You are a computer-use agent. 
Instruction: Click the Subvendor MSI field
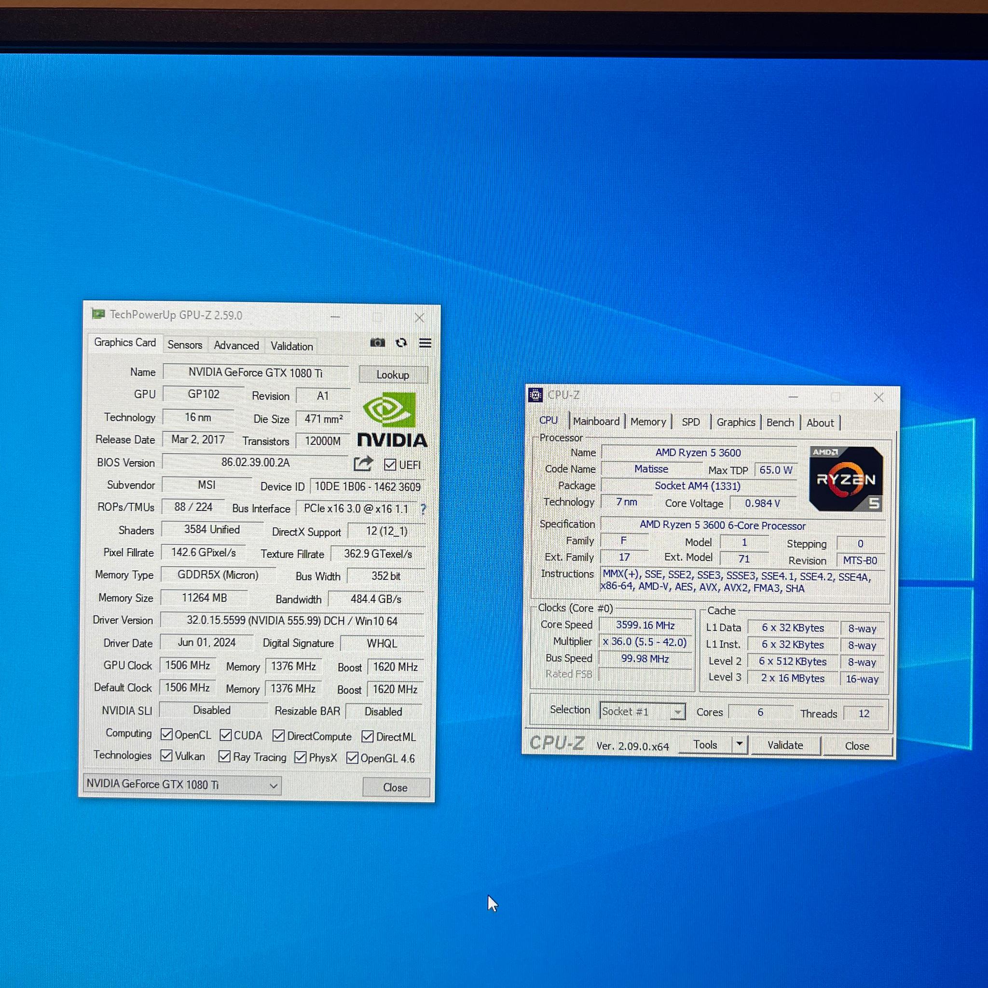tap(206, 485)
